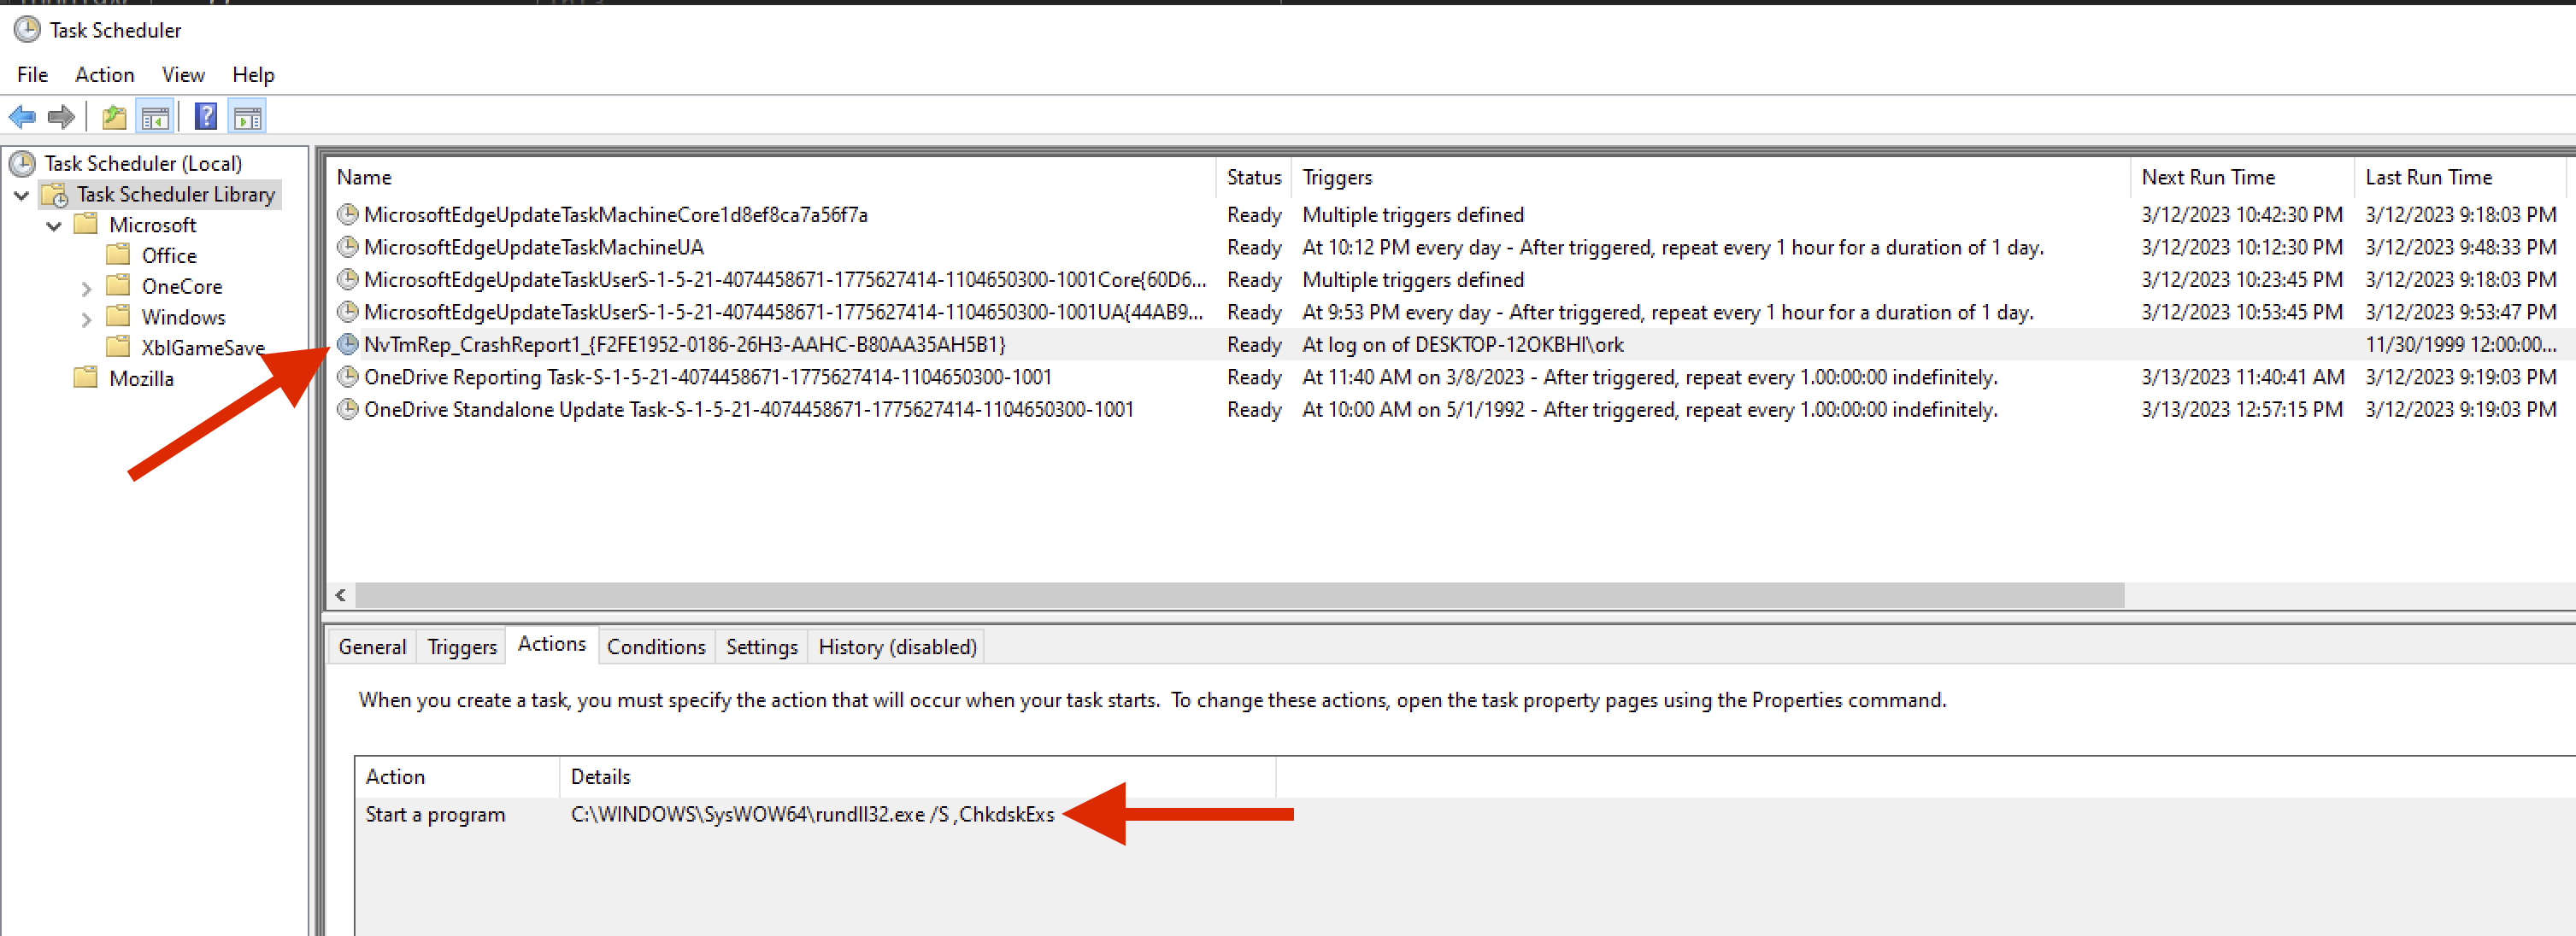Open the Action menu
Viewport: 2576px width, 936px height.
point(104,75)
